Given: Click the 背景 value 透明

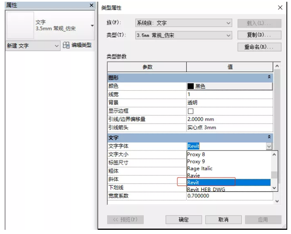Looking at the screenshot, I should (x=192, y=102).
